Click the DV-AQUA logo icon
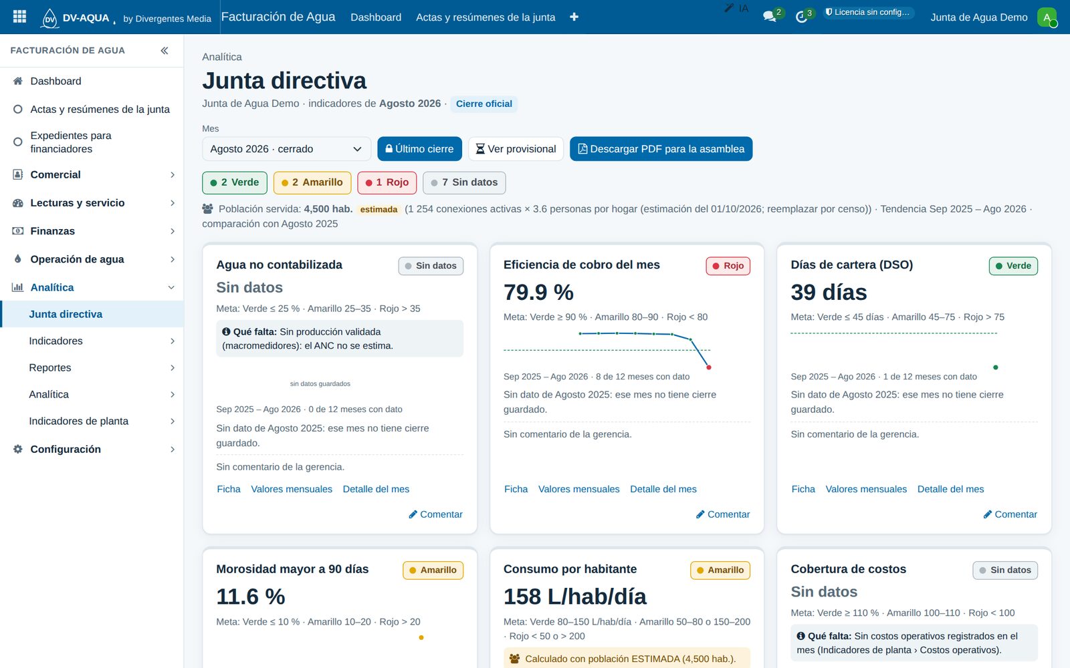 coord(50,18)
